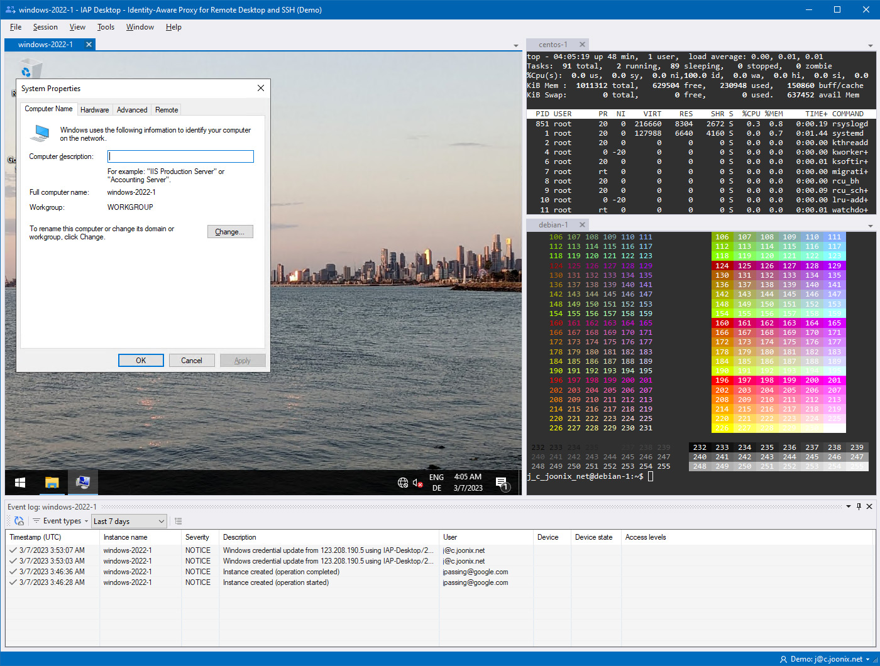Open the Session menu
The height and width of the screenshot is (666, 880).
(45, 27)
